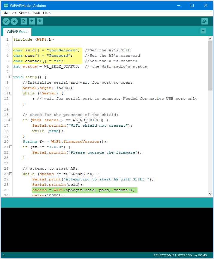Image resolution: width=214 pixels, height=259 pixels.
Task: Click WiFi.firmwareVersion() on line 20
Action: coord(77,142)
